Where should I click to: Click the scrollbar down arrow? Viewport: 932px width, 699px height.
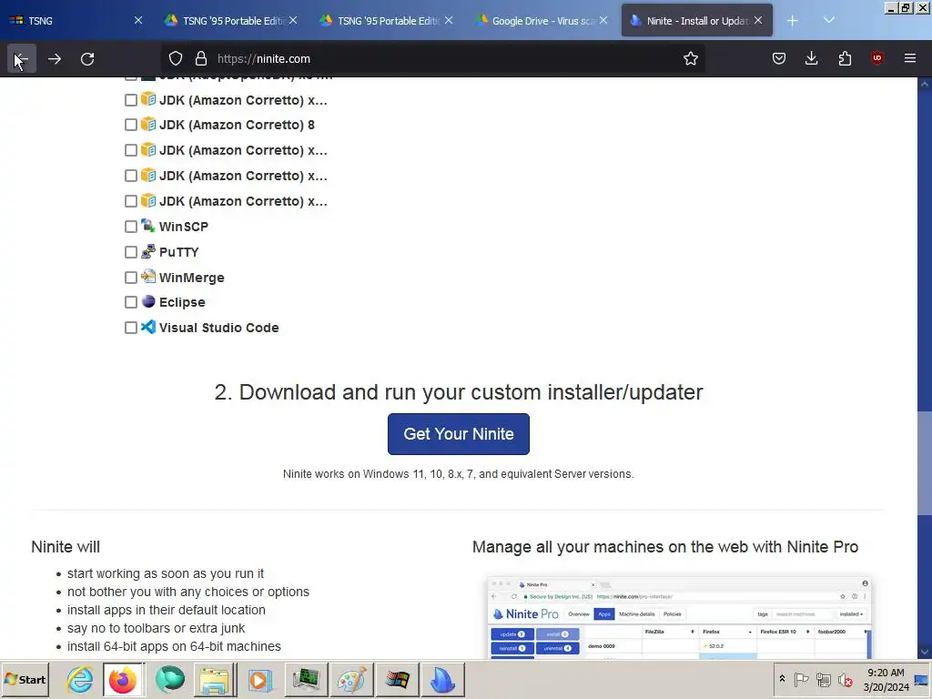(925, 652)
